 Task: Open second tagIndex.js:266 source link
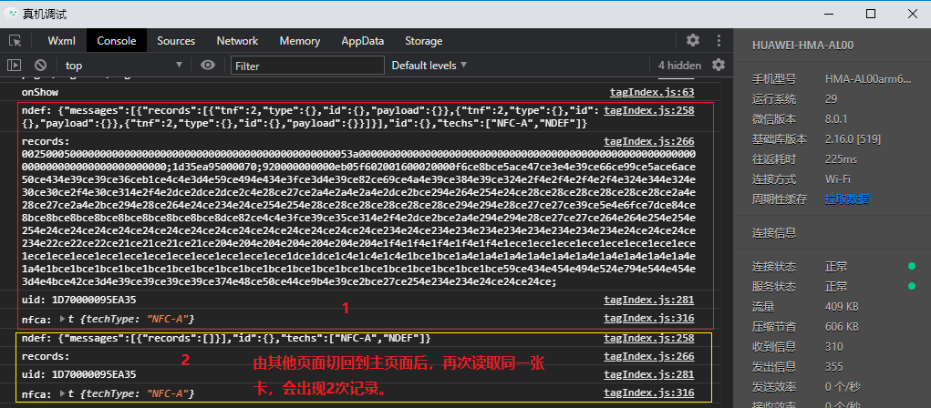click(x=649, y=356)
